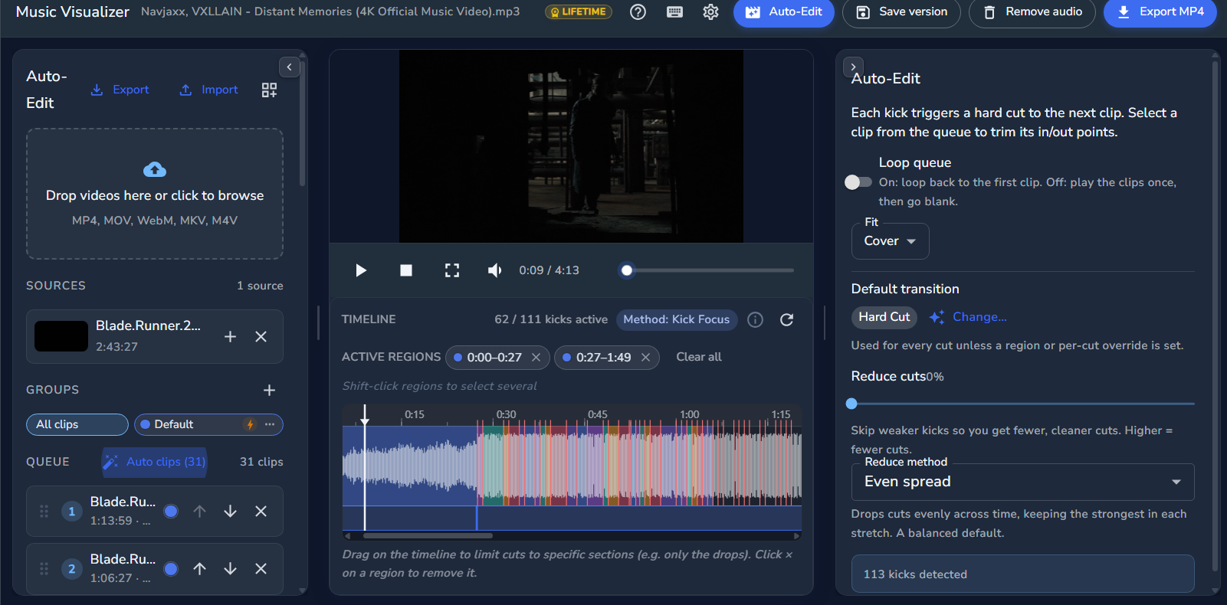
Task: Click the Export MP4 button
Action: coord(1160,12)
